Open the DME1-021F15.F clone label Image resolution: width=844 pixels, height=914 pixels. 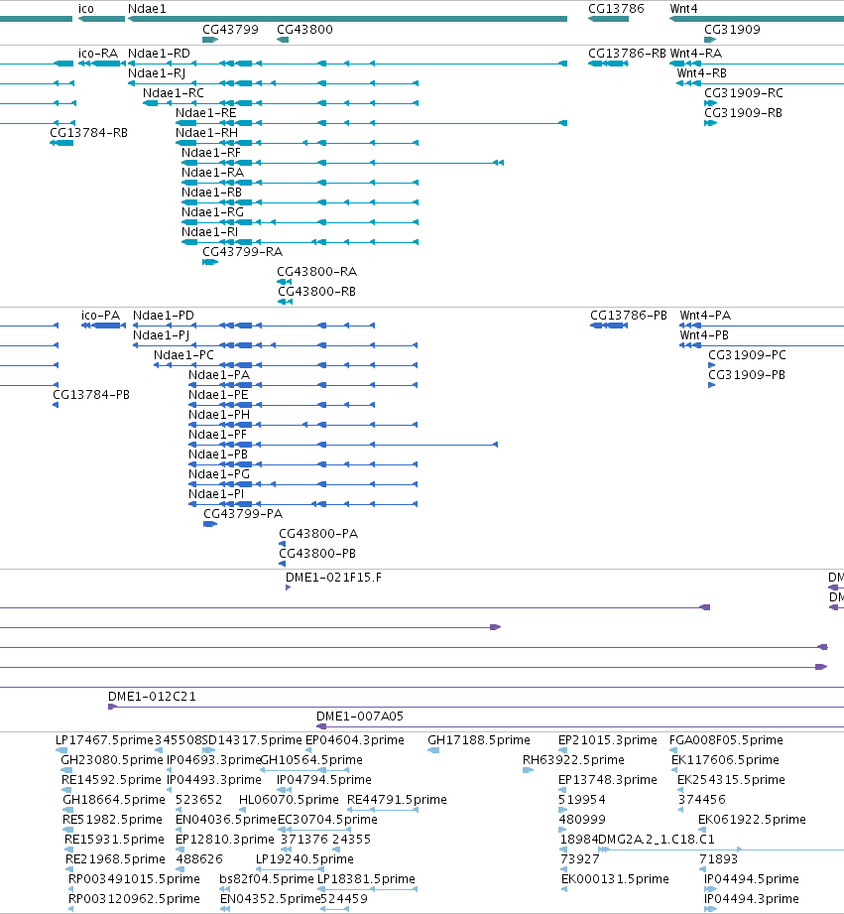(334, 577)
